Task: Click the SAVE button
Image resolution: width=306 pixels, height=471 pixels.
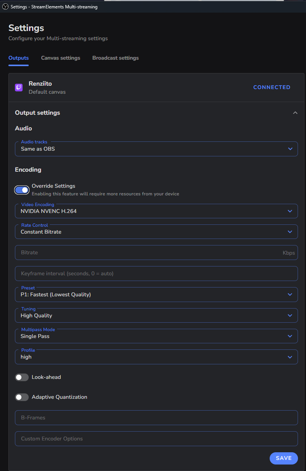Action: 284,458
